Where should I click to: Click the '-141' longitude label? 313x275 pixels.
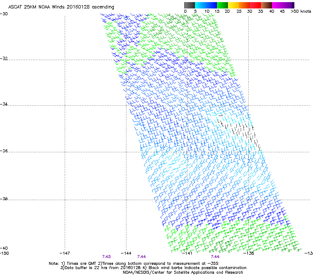coord(187,253)
